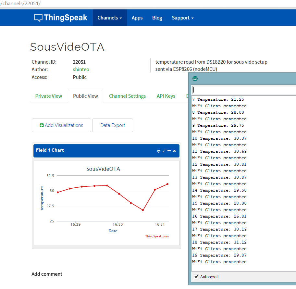Click serial line '12 Temperature: 30.81'
Viewport: 296px width, 289px height.
point(219,164)
